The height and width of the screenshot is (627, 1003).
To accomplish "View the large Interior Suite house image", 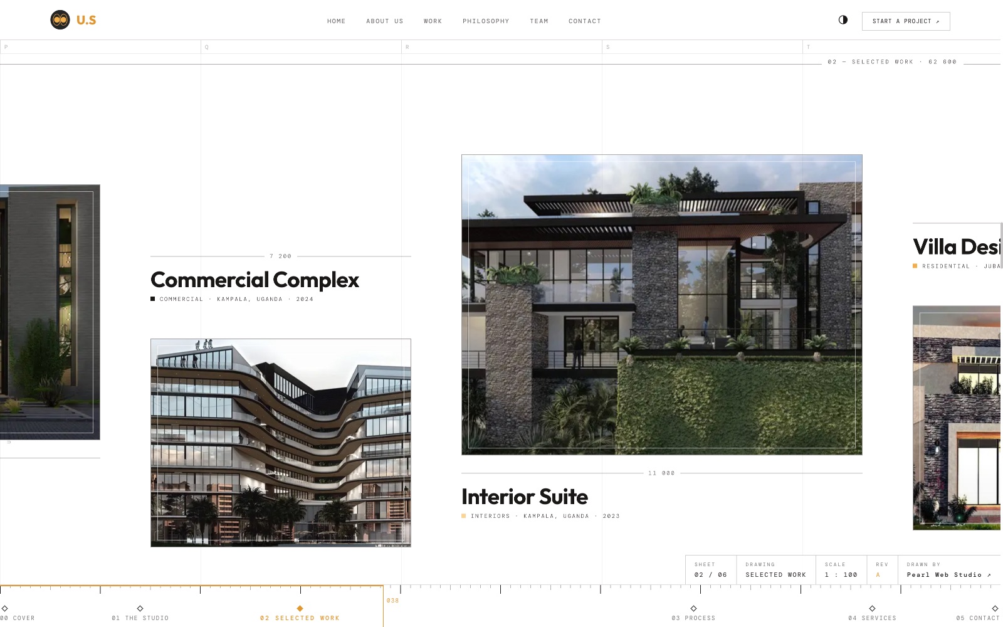I will point(662,305).
